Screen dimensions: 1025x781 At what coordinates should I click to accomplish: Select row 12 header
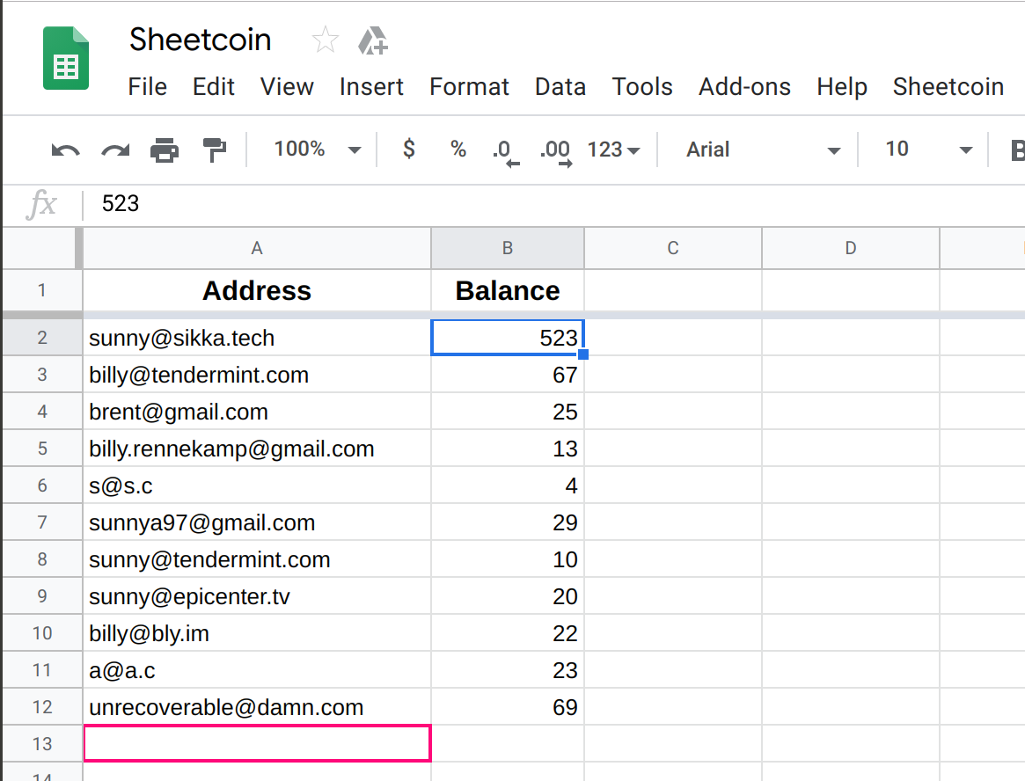pyautogui.click(x=42, y=707)
